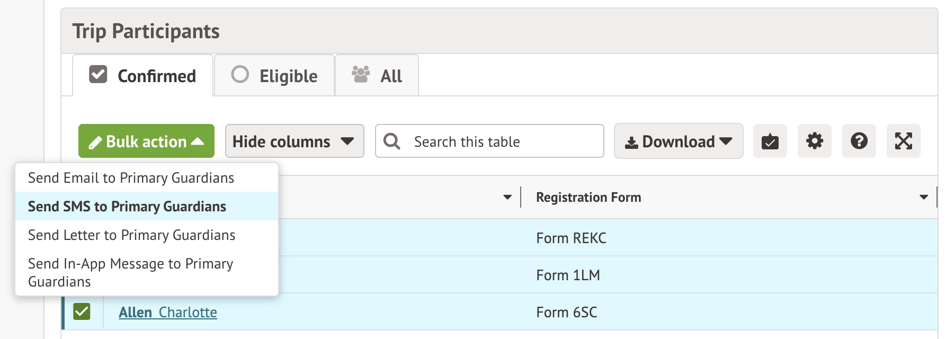The width and height of the screenshot is (946, 339).
Task: Open the Hide columns dropdown
Action: click(x=294, y=141)
